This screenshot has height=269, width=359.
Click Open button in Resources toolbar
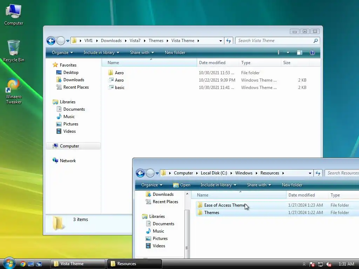point(182,185)
